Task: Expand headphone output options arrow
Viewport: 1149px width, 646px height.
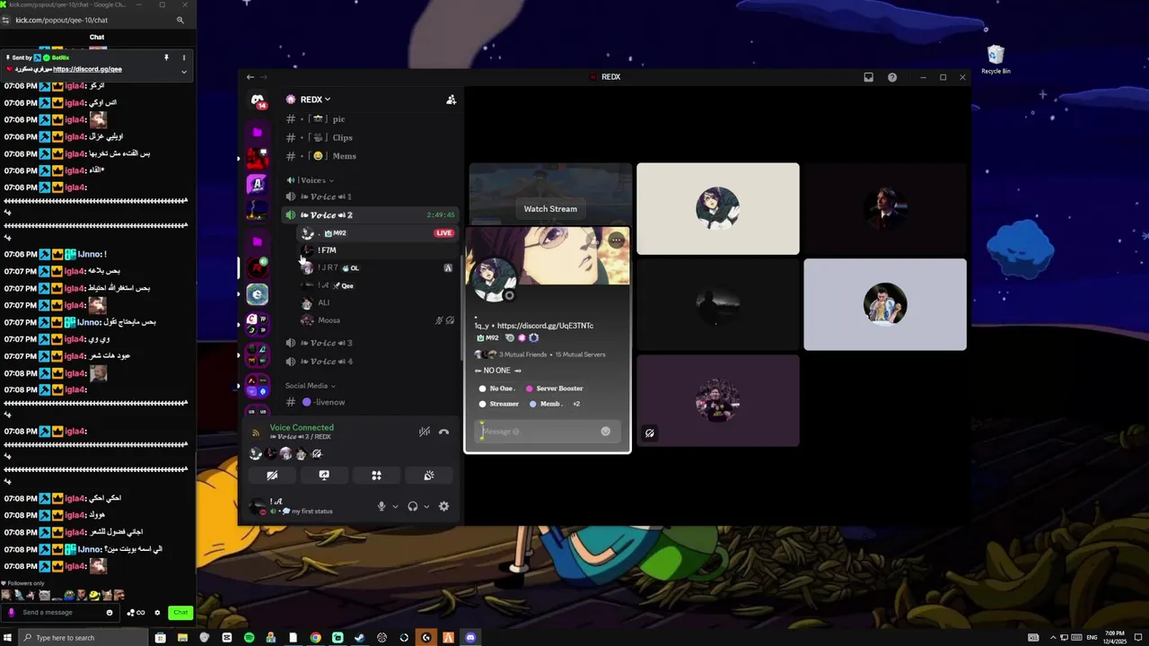Action: 426,506
